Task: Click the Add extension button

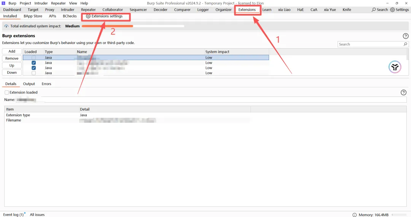Action: (12, 51)
